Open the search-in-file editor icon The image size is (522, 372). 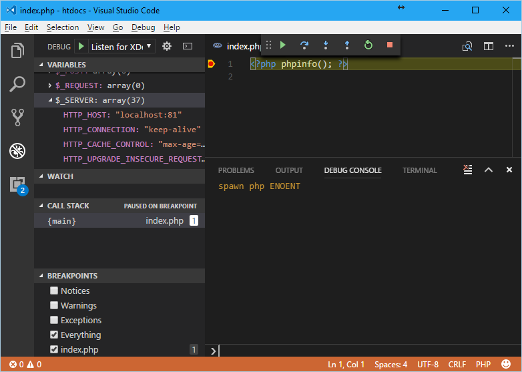pyautogui.click(x=467, y=46)
